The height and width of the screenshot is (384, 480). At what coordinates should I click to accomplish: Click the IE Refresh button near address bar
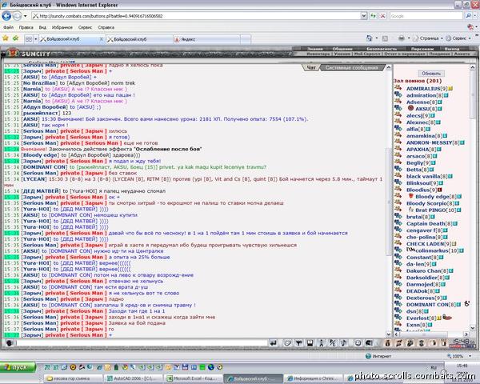coord(373,16)
